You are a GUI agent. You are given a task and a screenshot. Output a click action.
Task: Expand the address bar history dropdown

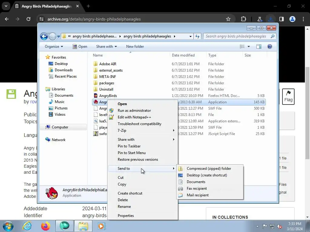(x=190, y=36)
